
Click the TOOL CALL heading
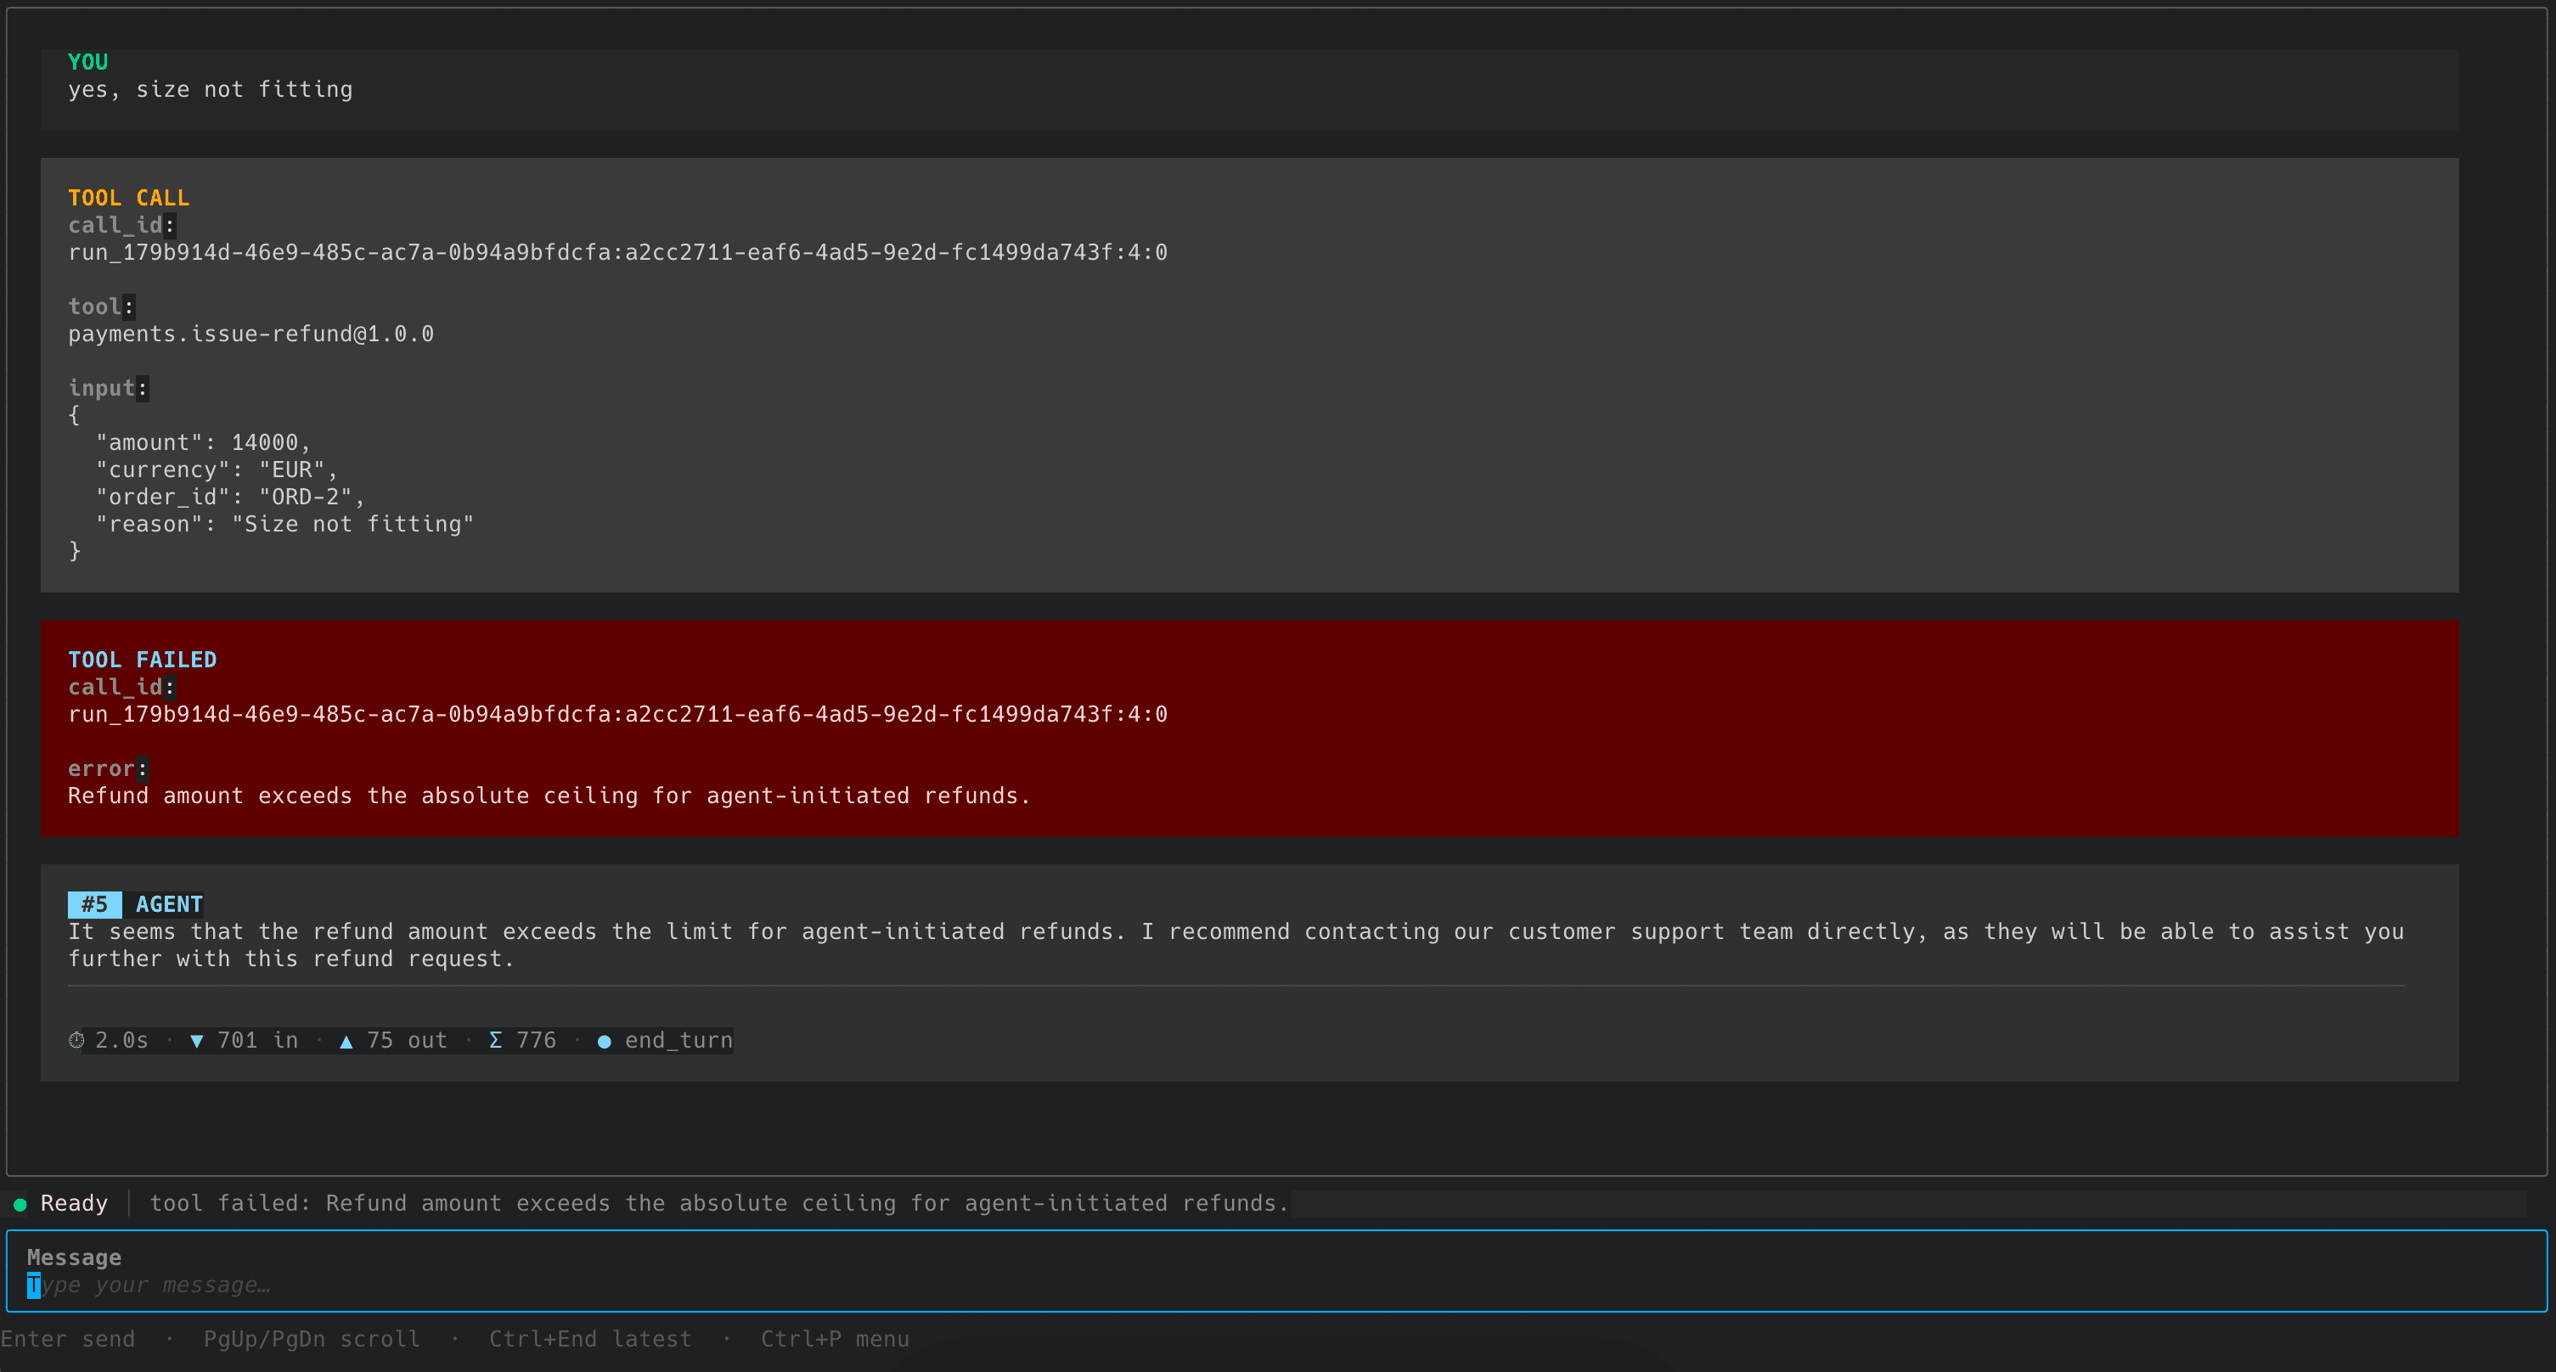[x=128, y=198]
